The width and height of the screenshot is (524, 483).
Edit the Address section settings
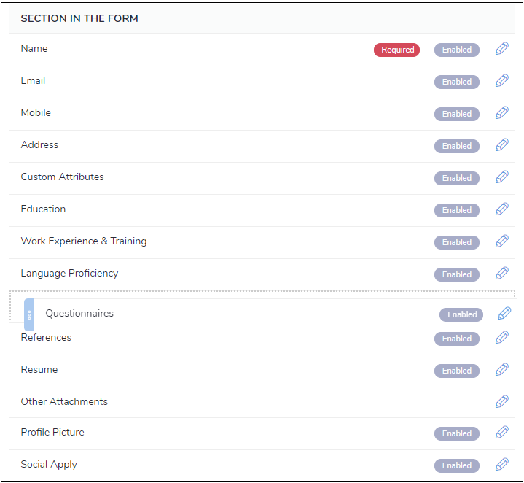pyautogui.click(x=501, y=145)
